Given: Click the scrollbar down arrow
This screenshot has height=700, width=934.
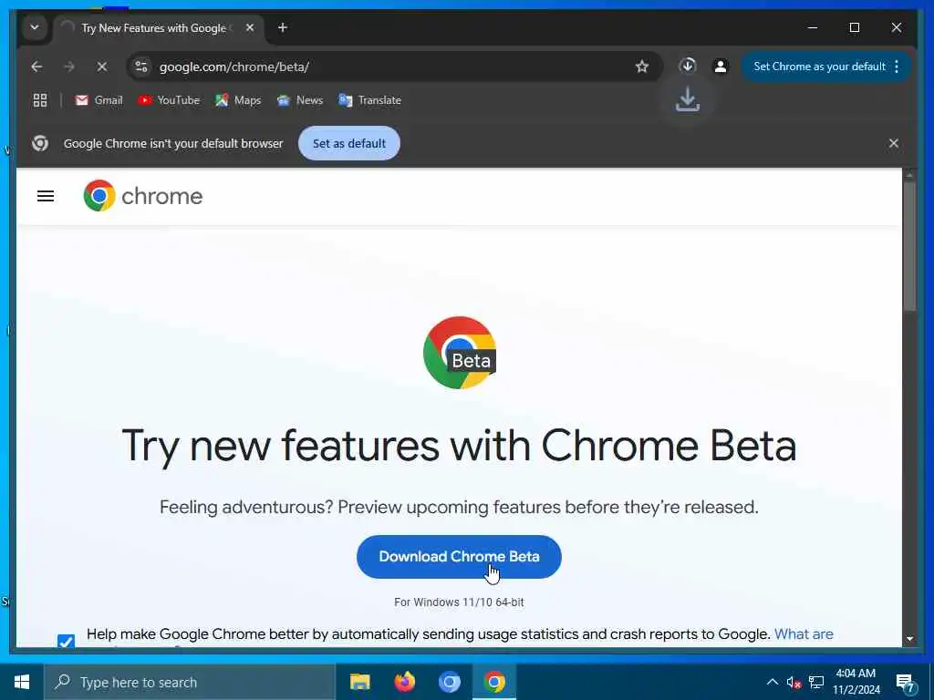Looking at the screenshot, I should point(909,639).
